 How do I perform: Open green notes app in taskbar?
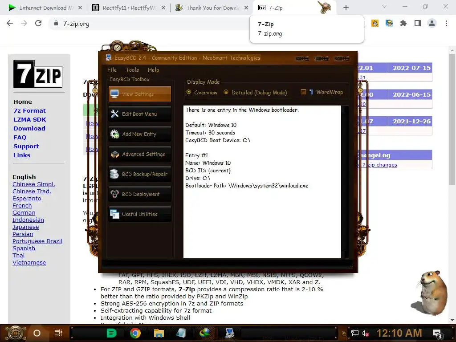click(x=112, y=333)
